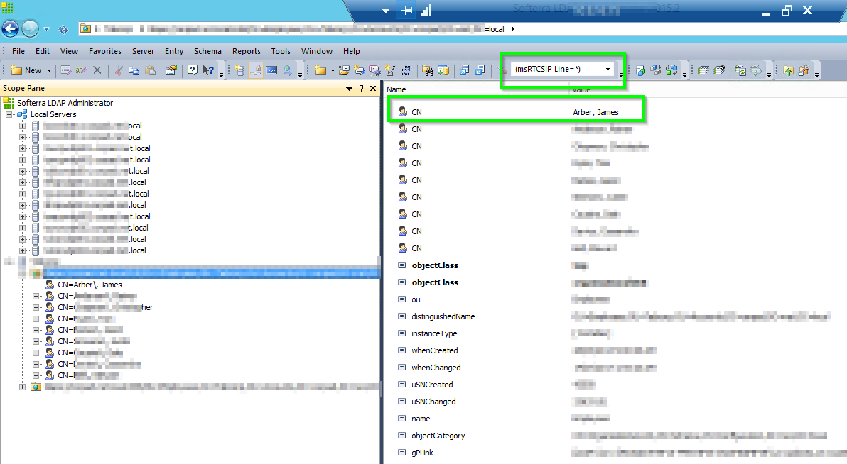The width and height of the screenshot is (847, 464).
Task: Click the Forward navigation button
Action: 31,28
